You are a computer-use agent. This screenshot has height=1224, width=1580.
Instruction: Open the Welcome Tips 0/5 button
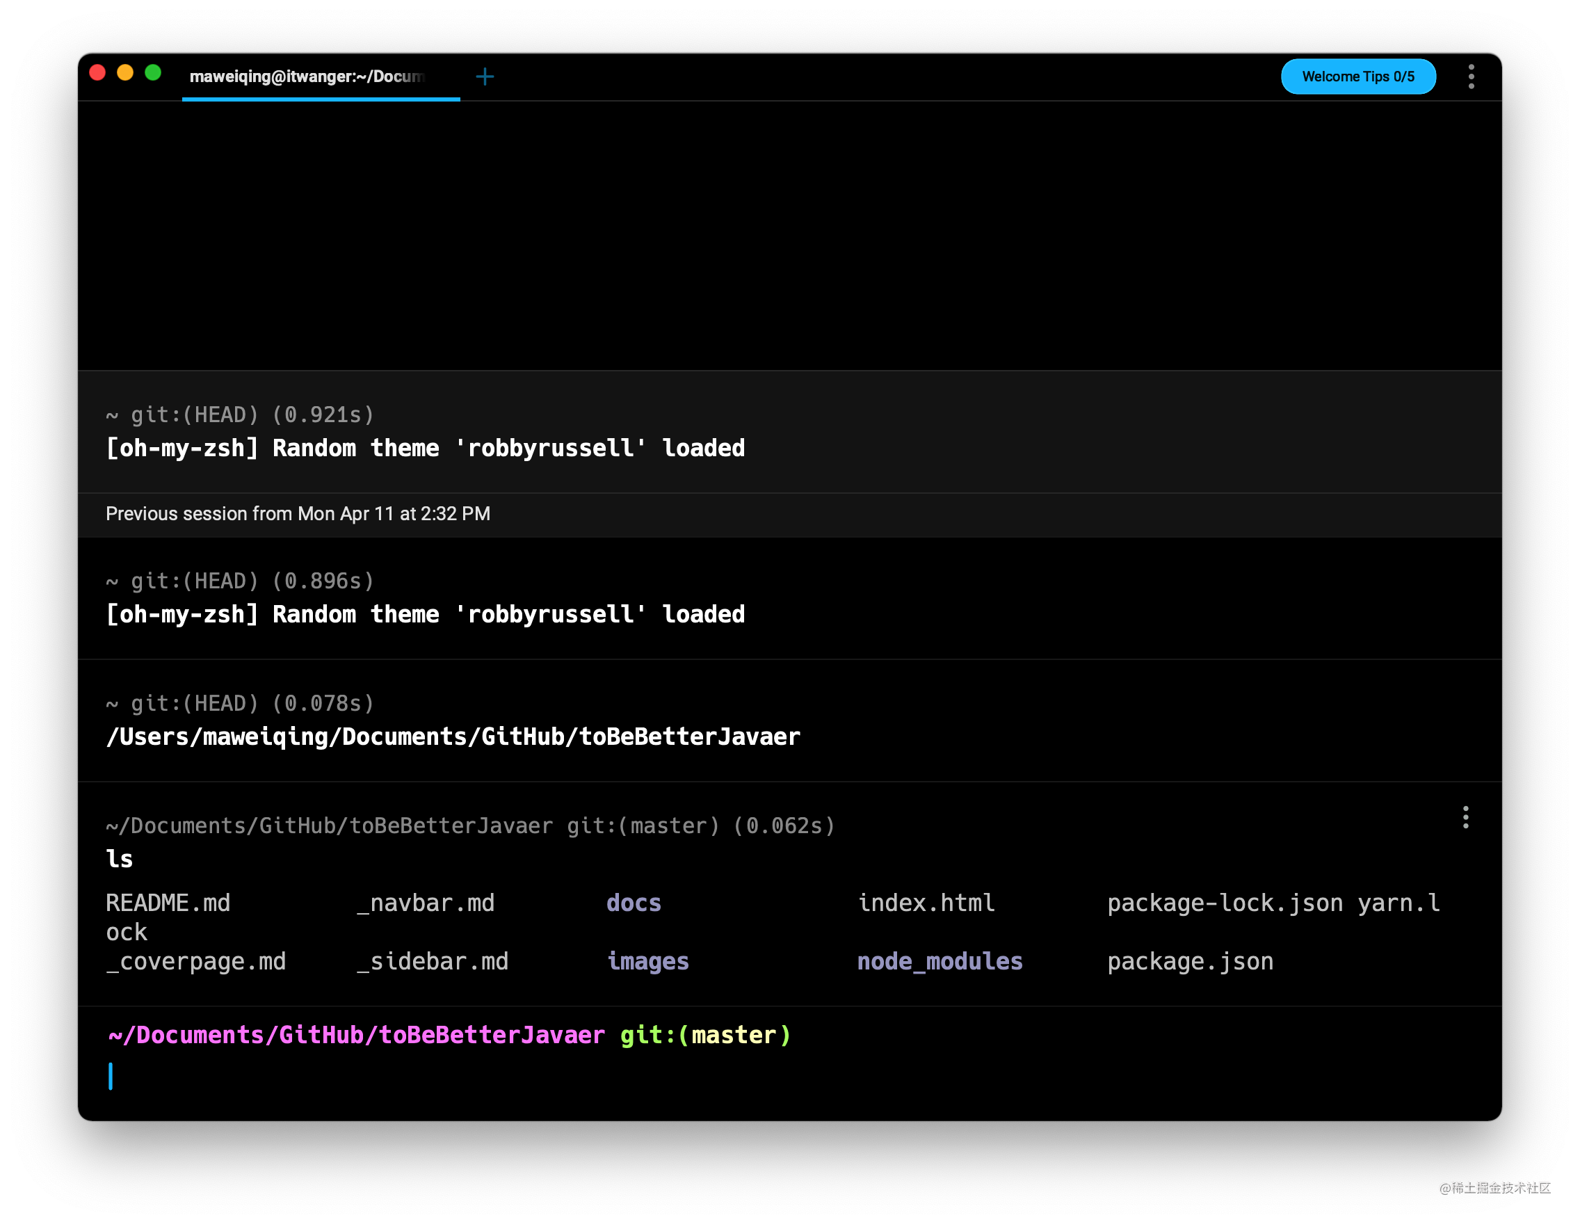(1358, 76)
